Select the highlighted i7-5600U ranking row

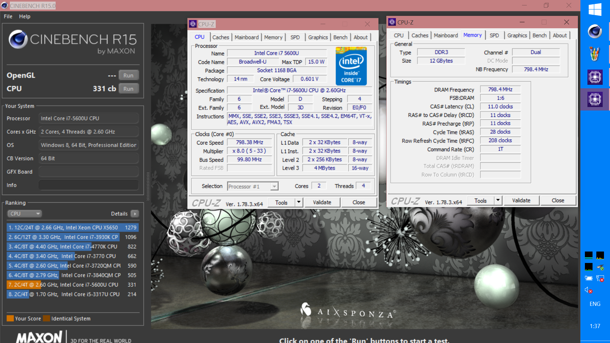pyautogui.click(x=72, y=285)
